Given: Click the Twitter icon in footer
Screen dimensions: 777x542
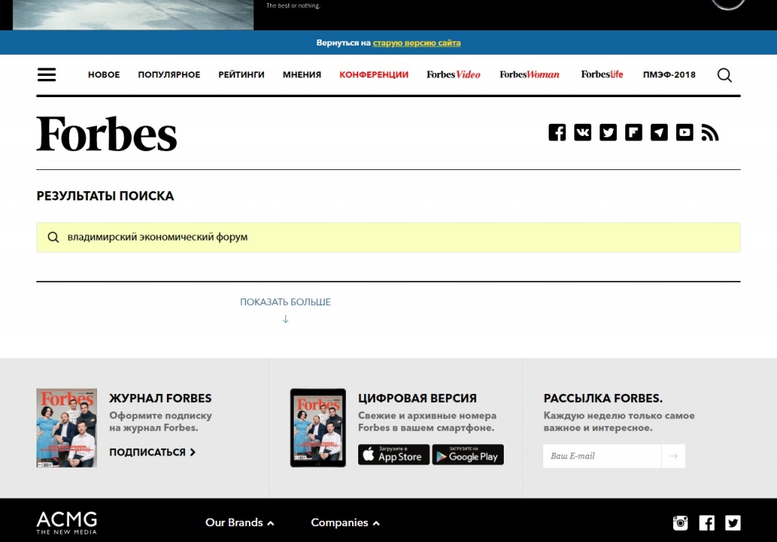Looking at the screenshot, I should (733, 523).
